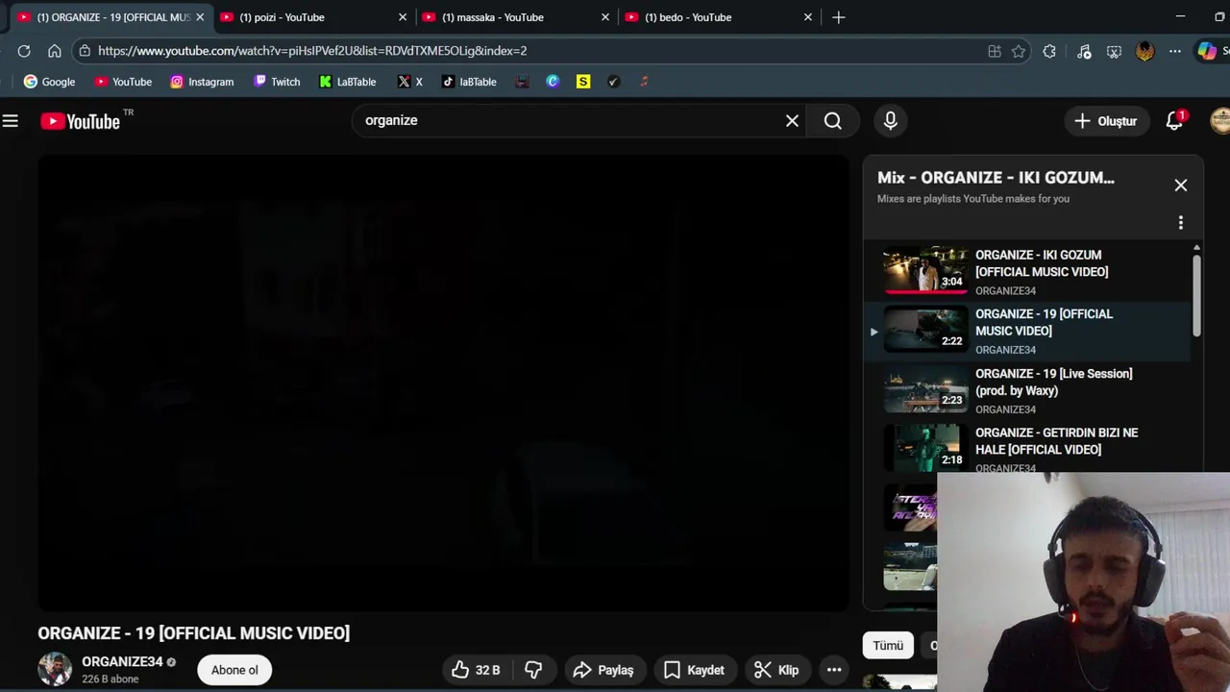This screenshot has height=692, width=1230.
Task: Subscribe using the Abone ol button
Action: [x=234, y=670]
